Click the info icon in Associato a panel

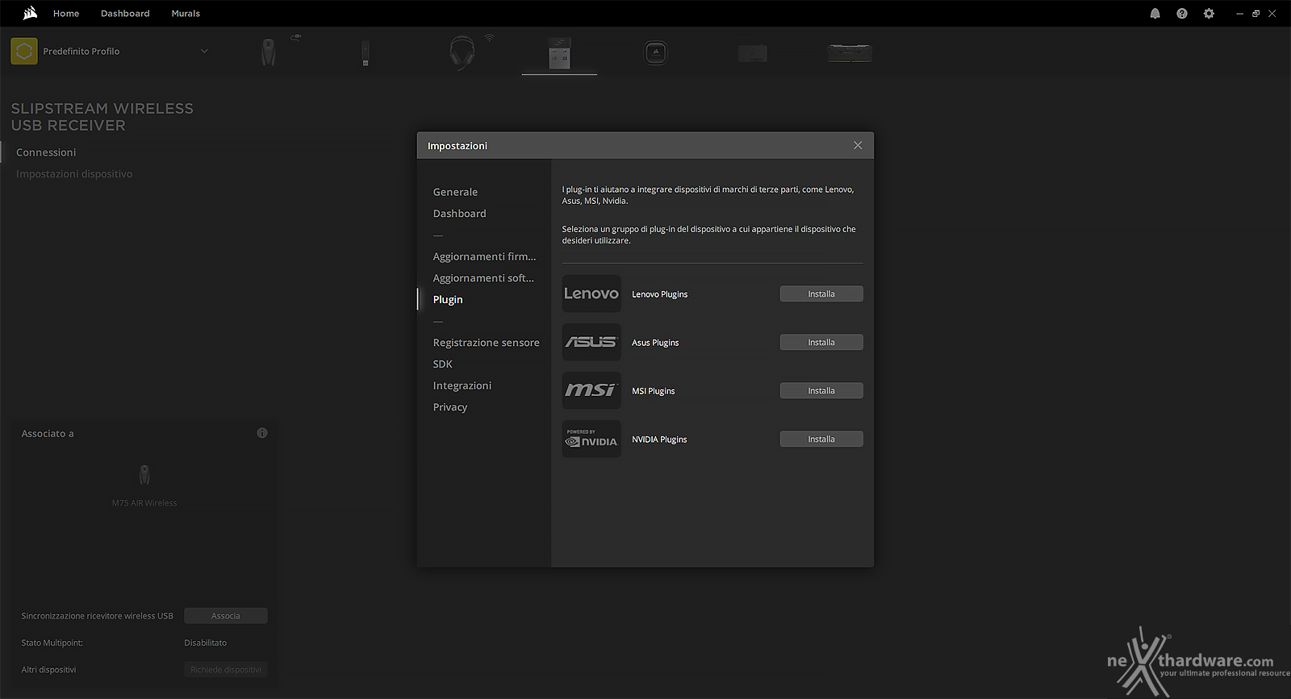(x=262, y=433)
